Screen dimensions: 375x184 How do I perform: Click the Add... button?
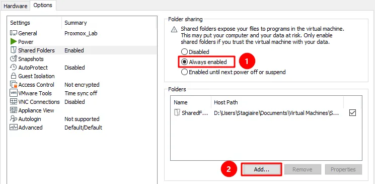261,169
